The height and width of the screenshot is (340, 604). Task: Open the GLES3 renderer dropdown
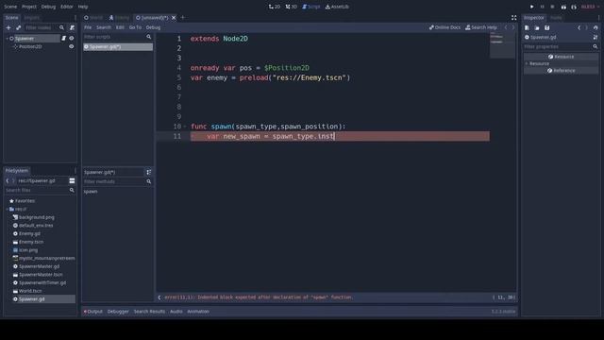[x=590, y=7]
